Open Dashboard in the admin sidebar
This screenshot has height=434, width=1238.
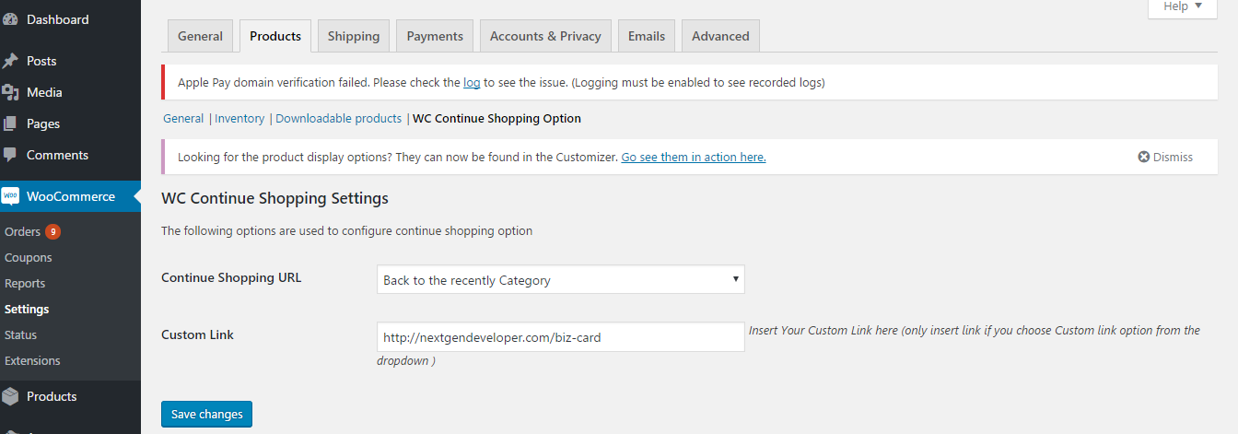pos(70,19)
